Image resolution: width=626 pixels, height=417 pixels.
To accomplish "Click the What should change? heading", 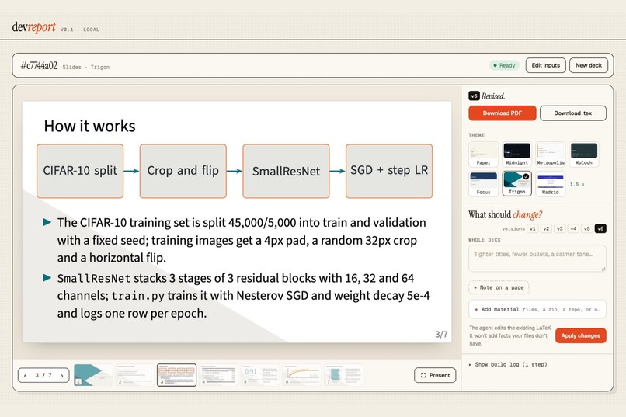I will point(505,214).
